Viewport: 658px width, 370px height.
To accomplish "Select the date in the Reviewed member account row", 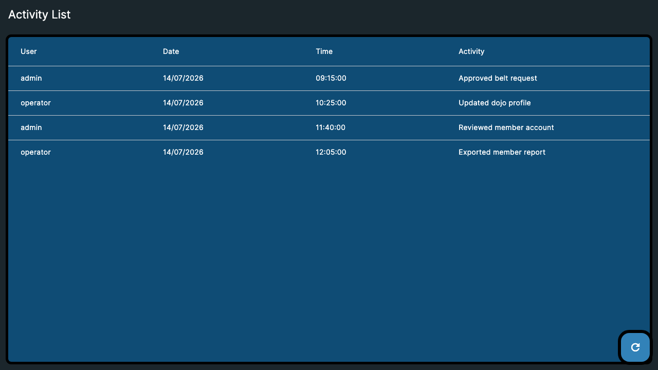I will 183,127.
